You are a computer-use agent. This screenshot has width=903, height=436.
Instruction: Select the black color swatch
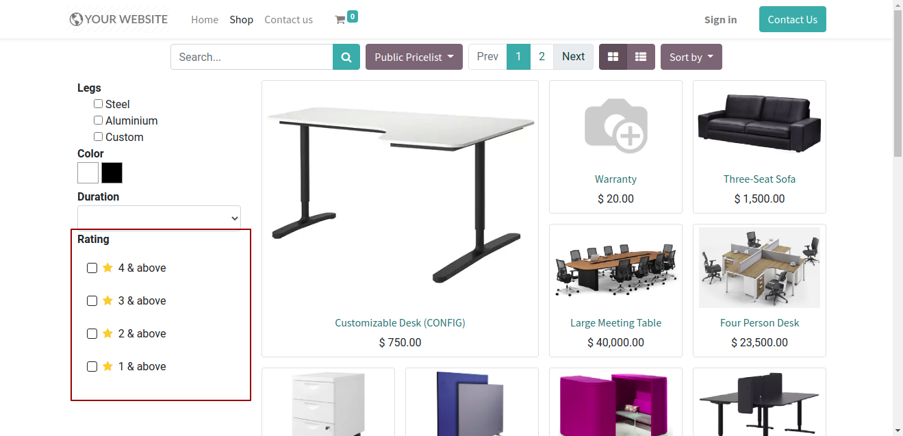[112, 172]
